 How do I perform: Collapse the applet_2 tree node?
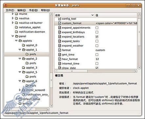20,59
